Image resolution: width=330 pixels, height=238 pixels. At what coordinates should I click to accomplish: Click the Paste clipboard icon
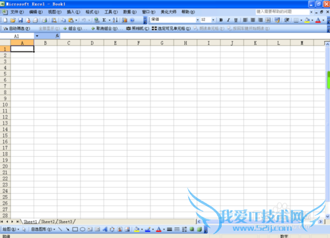(71, 20)
